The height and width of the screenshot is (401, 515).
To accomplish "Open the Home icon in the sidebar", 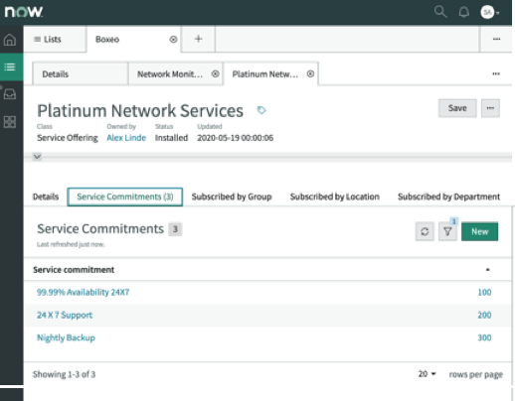I will [10, 40].
